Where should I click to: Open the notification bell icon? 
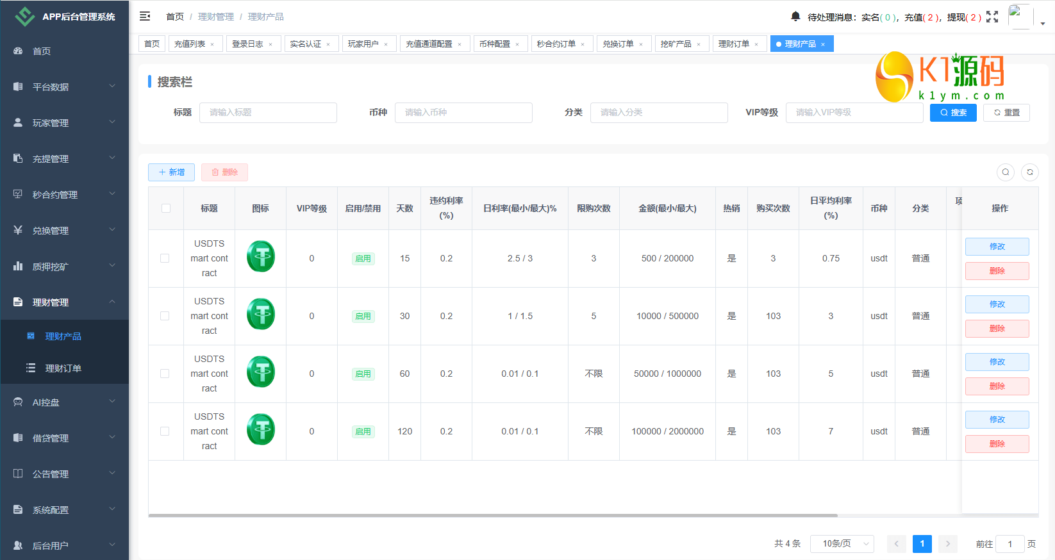(795, 17)
